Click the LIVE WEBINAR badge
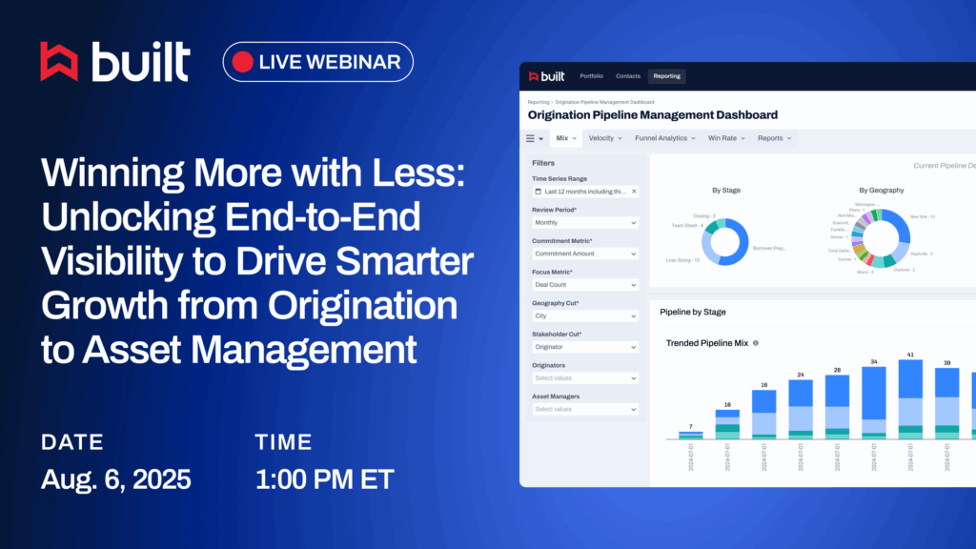 (x=318, y=62)
